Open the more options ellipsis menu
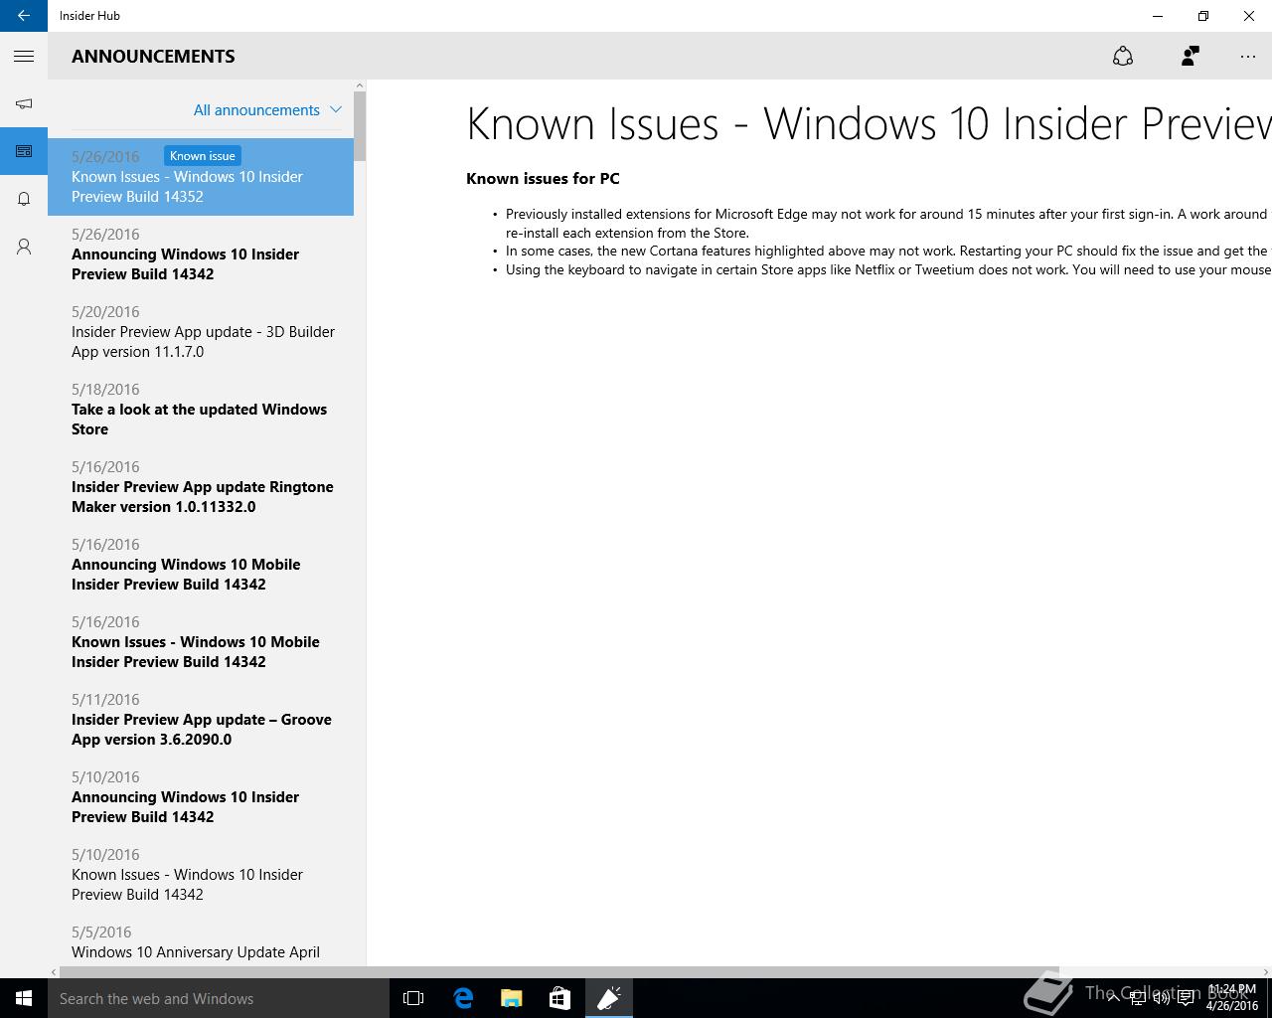 pyautogui.click(x=1248, y=57)
